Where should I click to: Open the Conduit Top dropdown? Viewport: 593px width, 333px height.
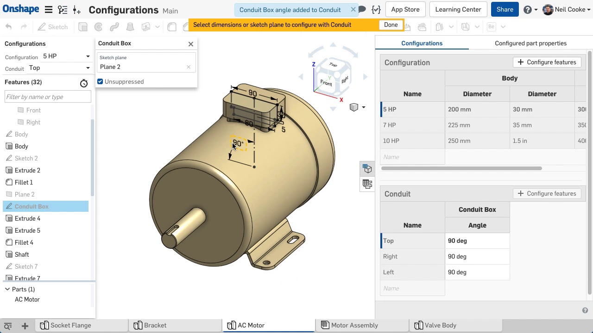tap(59, 68)
